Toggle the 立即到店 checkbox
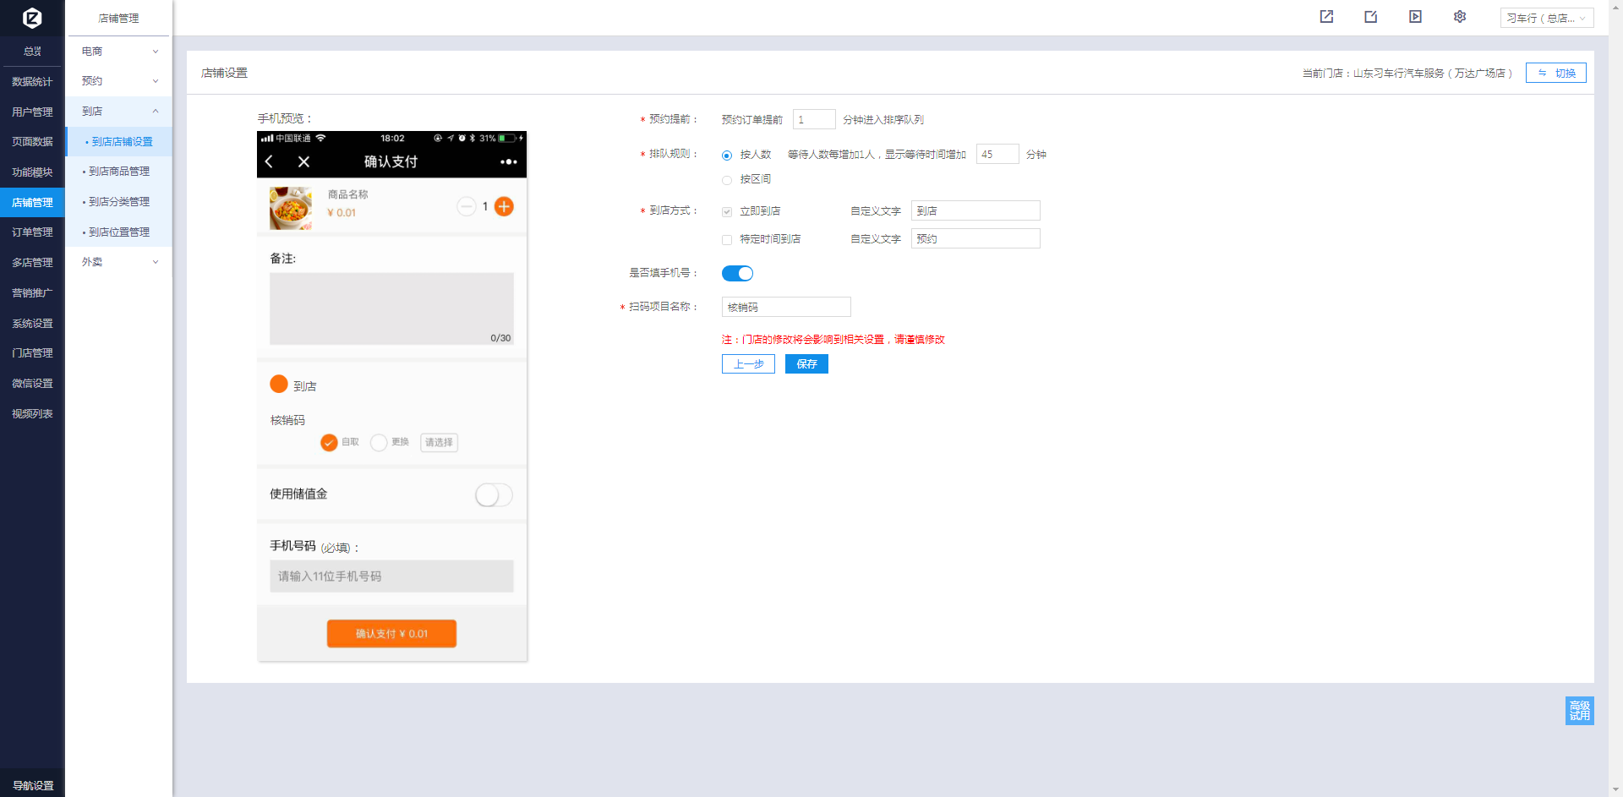Image resolution: width=1623 pixels, height=797 pixels. coord(727,211)
